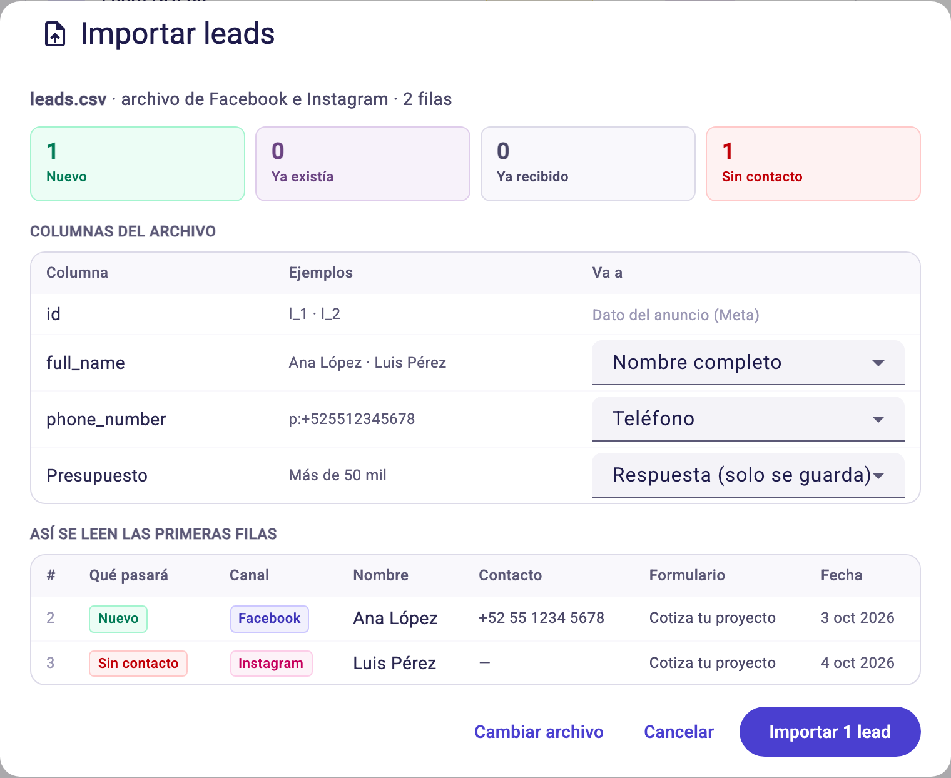Click Cambiar archivo link
The image size is (951, 778).
[539, 732]
